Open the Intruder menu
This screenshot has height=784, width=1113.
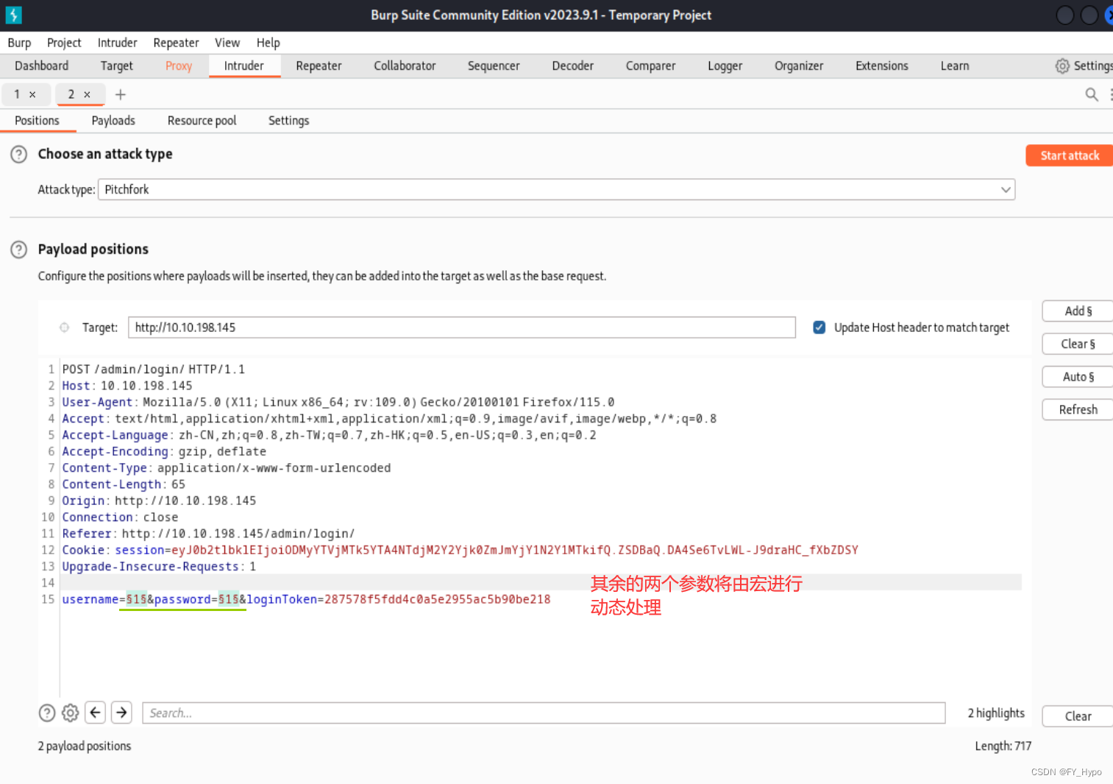click(117, 43)
